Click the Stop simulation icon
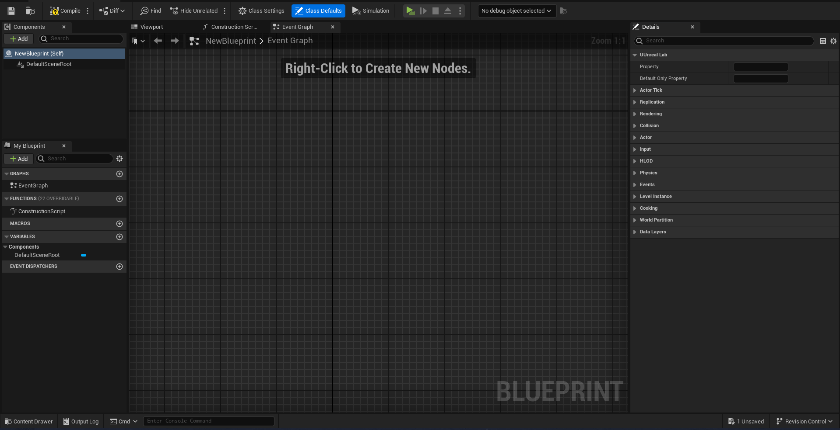This screenshot has width=840, height=430. (435, 11)
